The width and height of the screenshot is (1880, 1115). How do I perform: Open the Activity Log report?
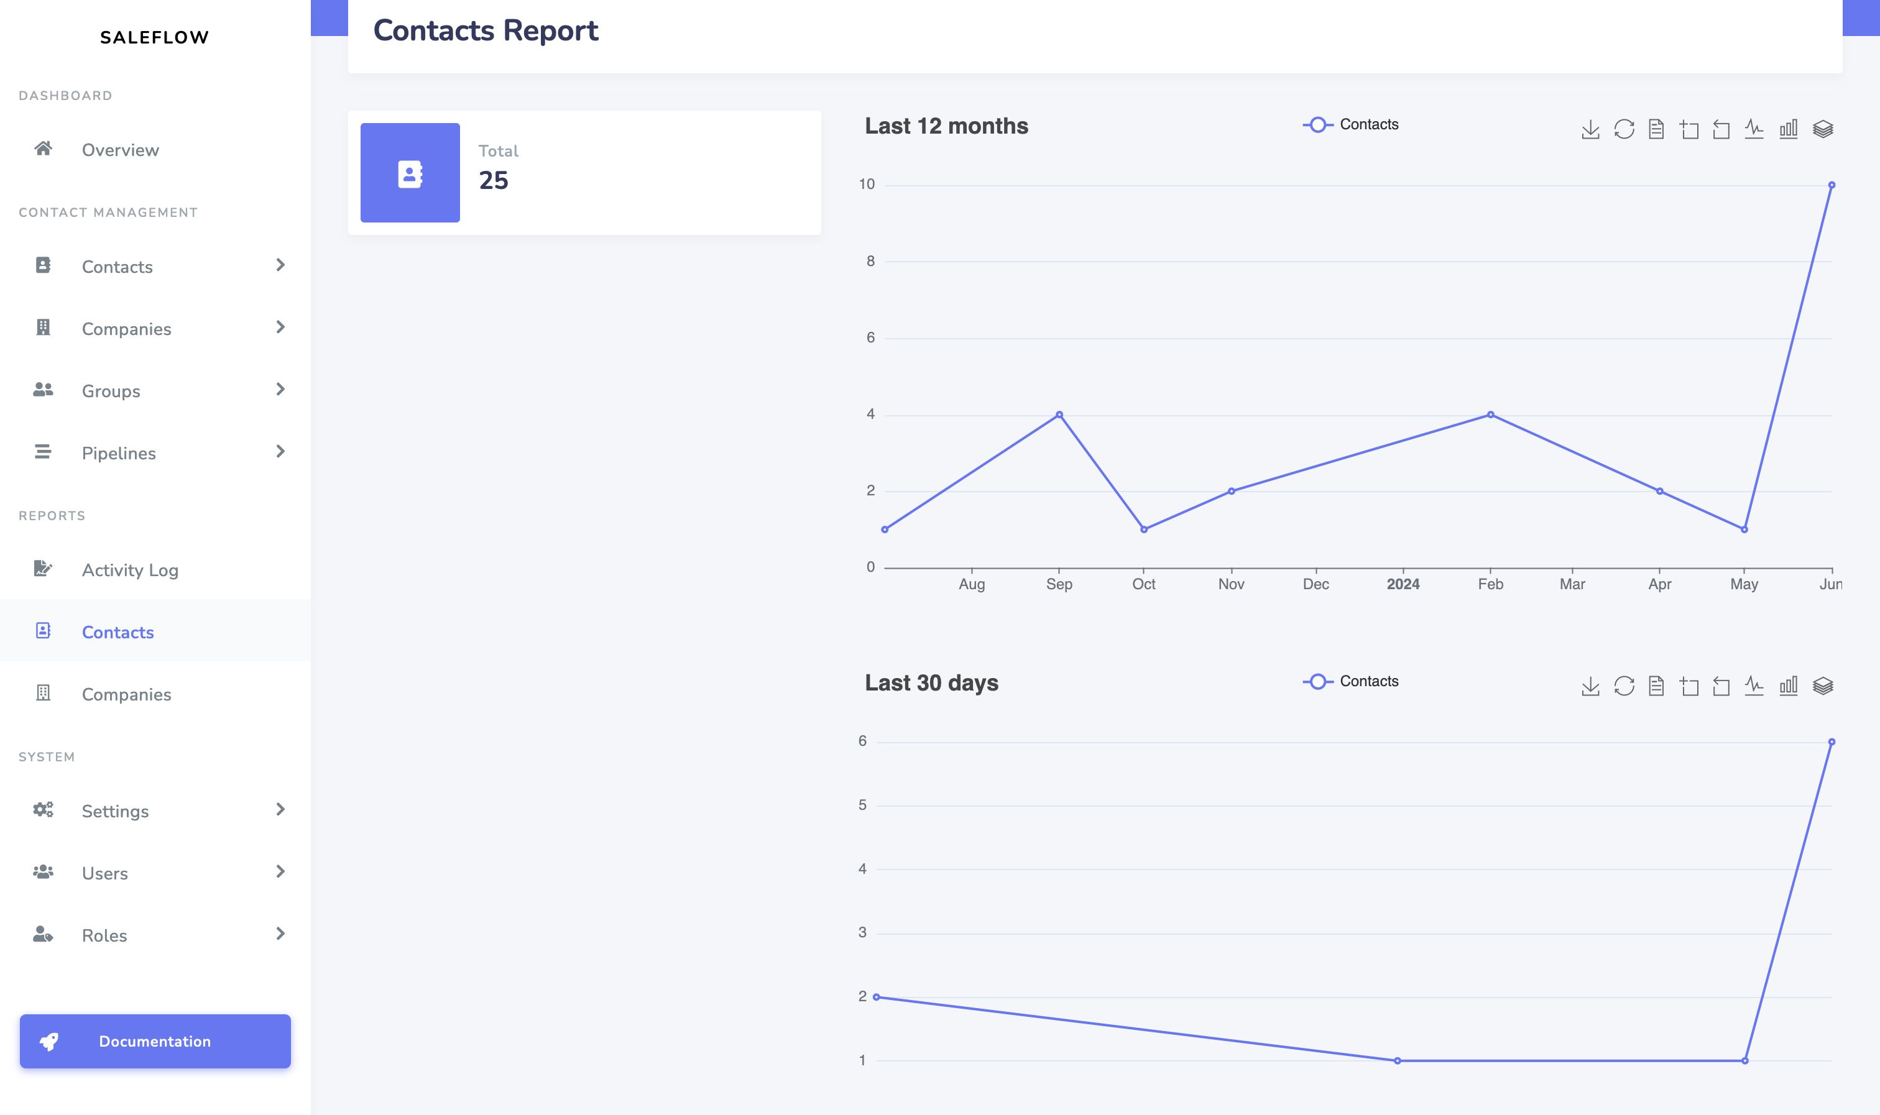pos(155,569)
